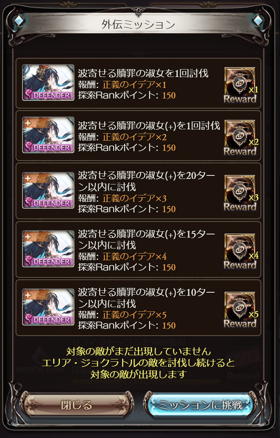Select DEFENDER thumbnail of the 15ターン mission
Viewport: 280px width, 438px height.
(x=48, y=248)
